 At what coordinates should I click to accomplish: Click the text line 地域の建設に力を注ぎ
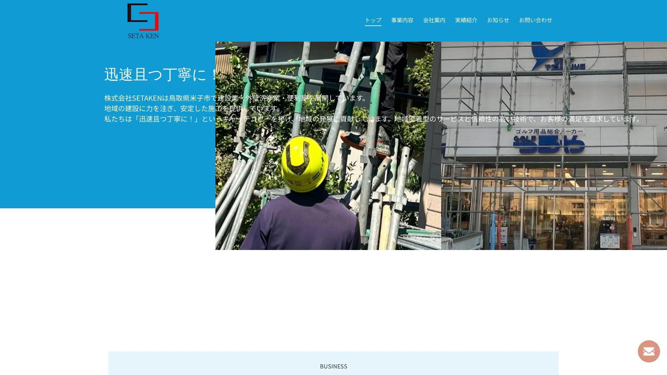coord(193,108)
